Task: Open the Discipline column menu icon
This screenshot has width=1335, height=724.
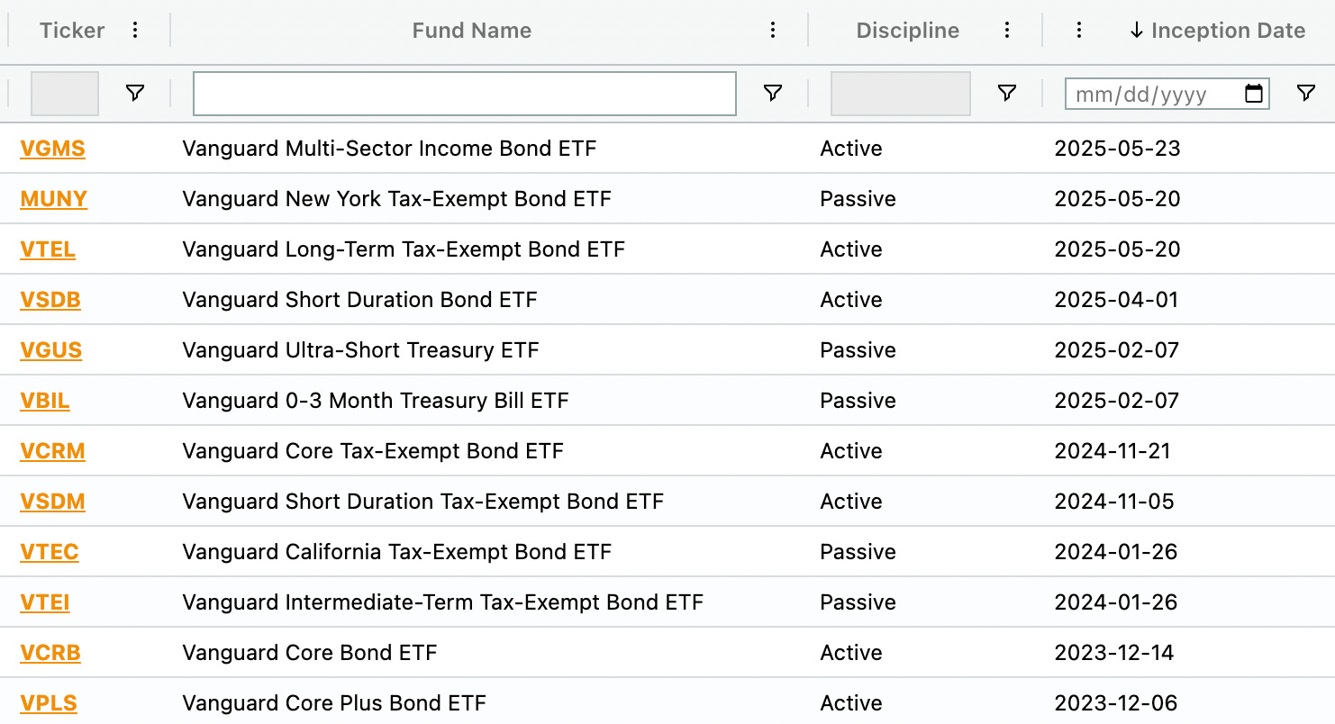Action: pyautogui.click(x=1007, y=31)
